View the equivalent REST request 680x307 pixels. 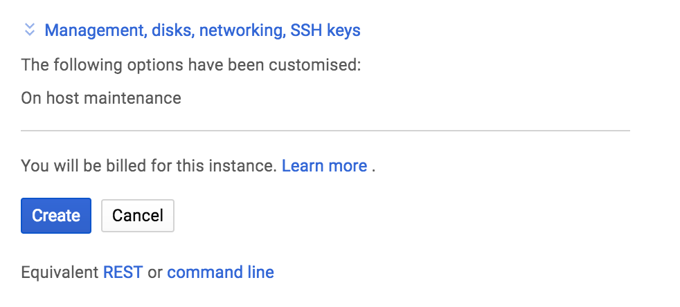click(123, 272)
